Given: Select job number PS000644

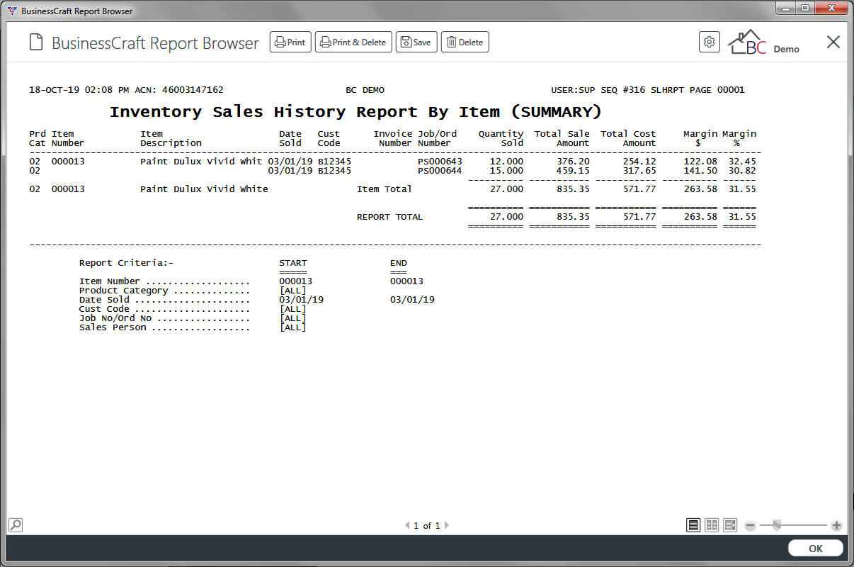Looking at the screenshot, I should pyautogui.click(x=440, y=171).
